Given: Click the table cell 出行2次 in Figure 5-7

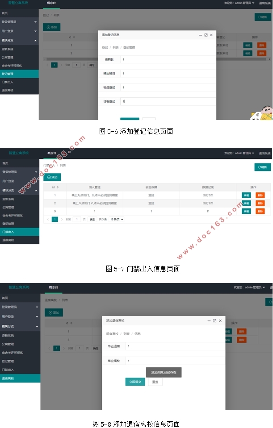Looking at the screenshot, I should [x=208, y=203].
